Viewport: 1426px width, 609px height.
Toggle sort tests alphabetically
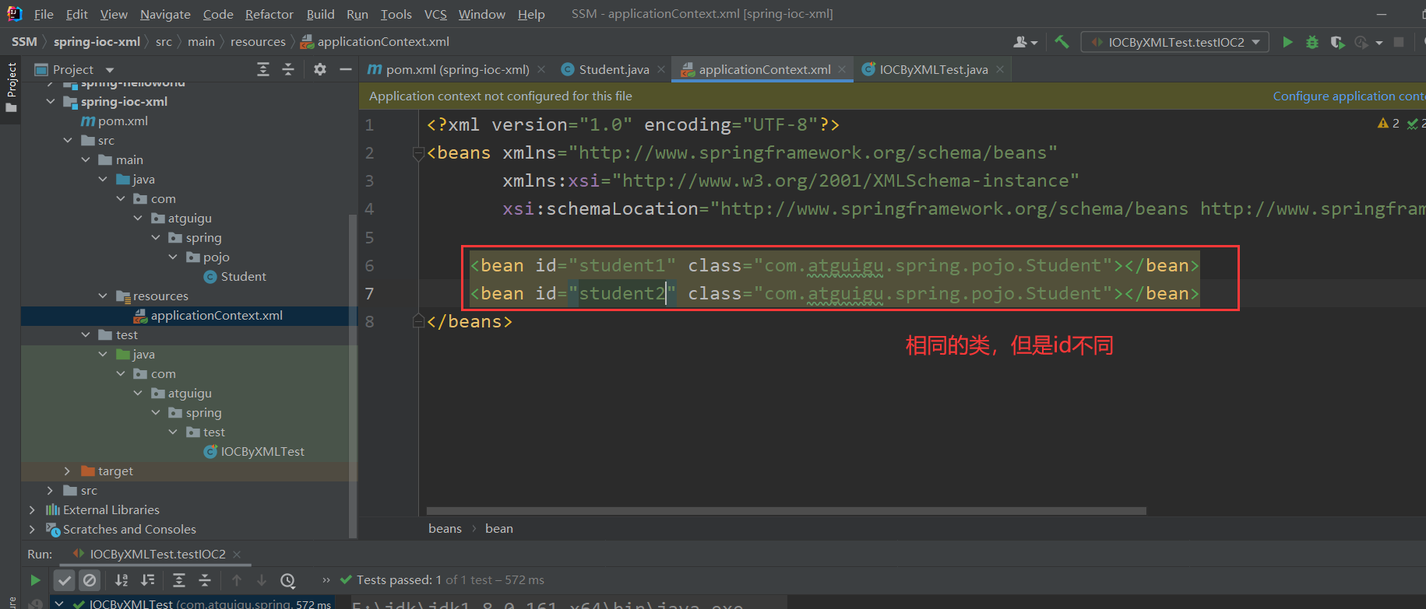point(121,580)
